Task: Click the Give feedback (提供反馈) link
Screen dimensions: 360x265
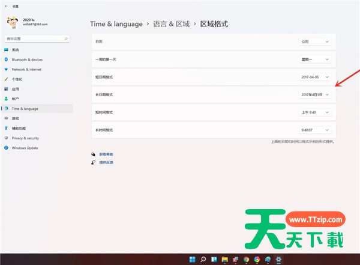Action: [106, 162]
